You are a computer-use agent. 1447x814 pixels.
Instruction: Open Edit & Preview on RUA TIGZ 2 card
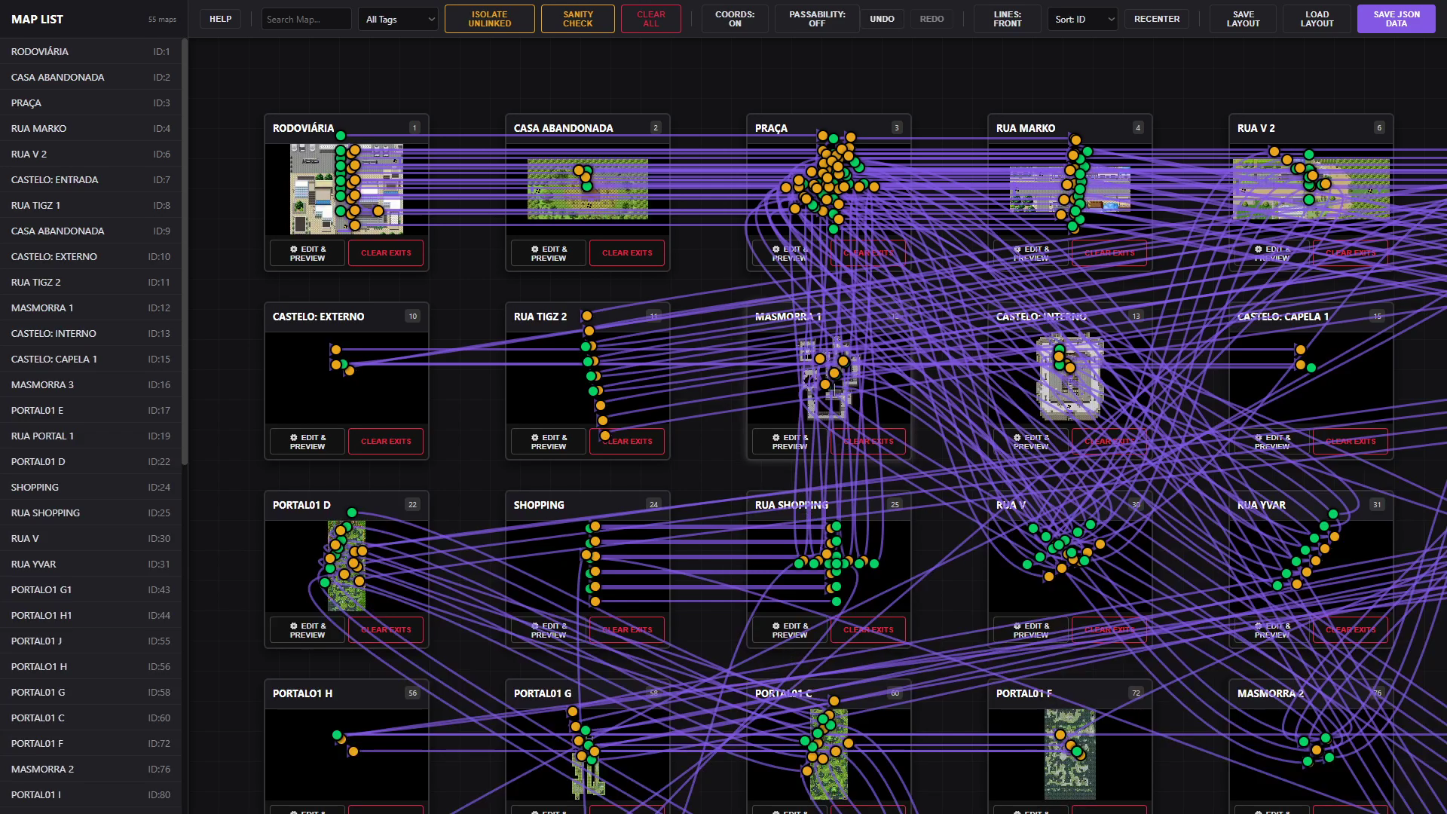click(549, 442)
